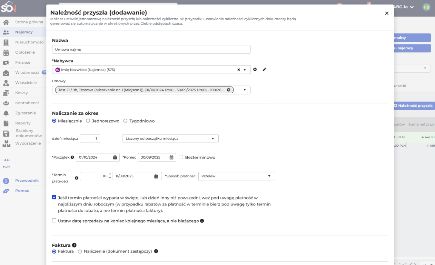Increase the Termin płatności days stepper
This screenshot has height=265, width=435.
point(110,174)
